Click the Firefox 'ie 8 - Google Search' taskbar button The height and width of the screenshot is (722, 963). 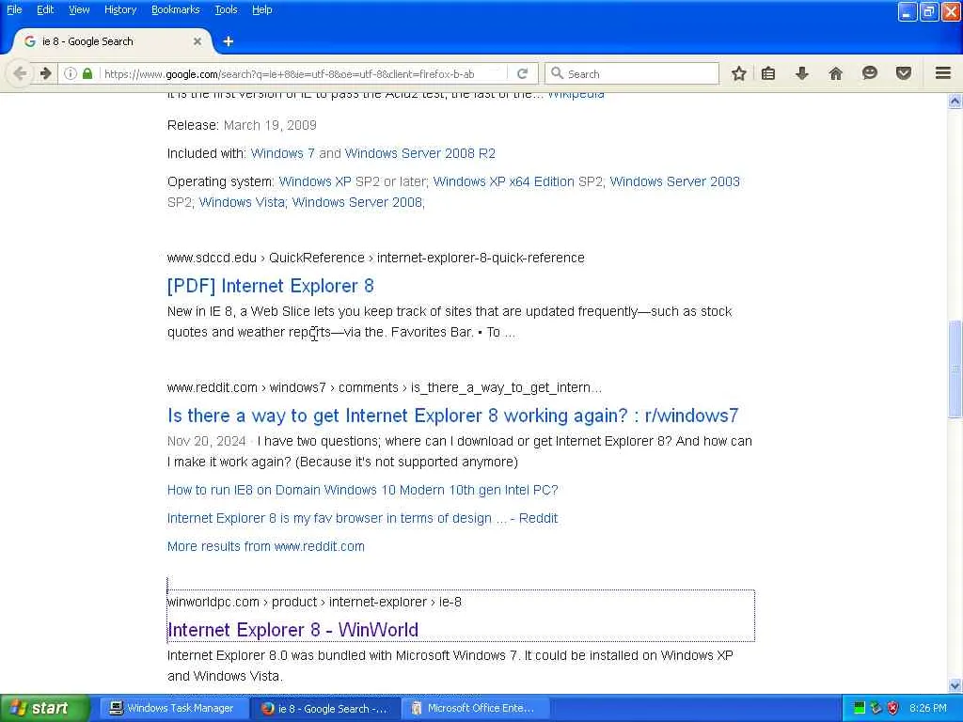point(324,708)
